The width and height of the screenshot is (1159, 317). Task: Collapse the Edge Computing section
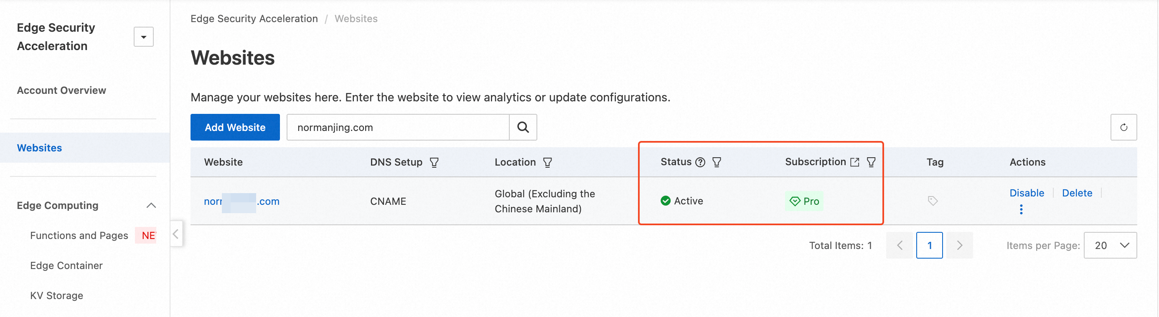pos(151,206)
